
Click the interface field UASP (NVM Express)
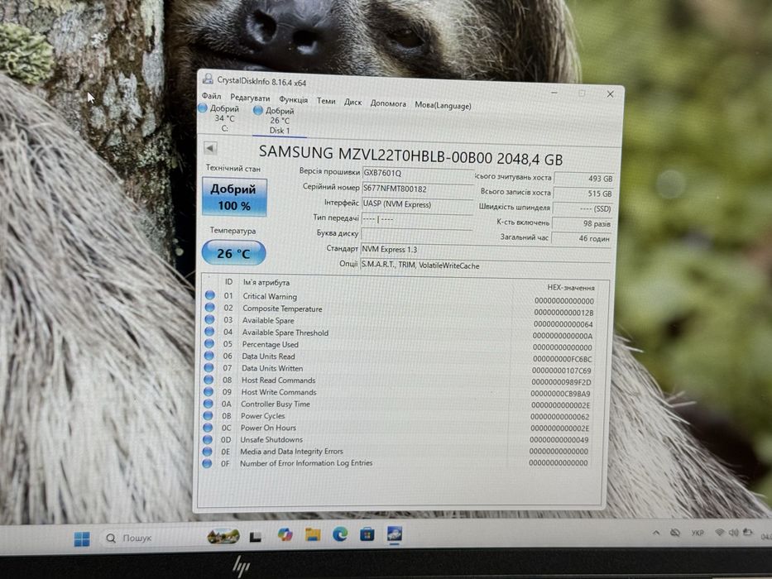point(417,204)
